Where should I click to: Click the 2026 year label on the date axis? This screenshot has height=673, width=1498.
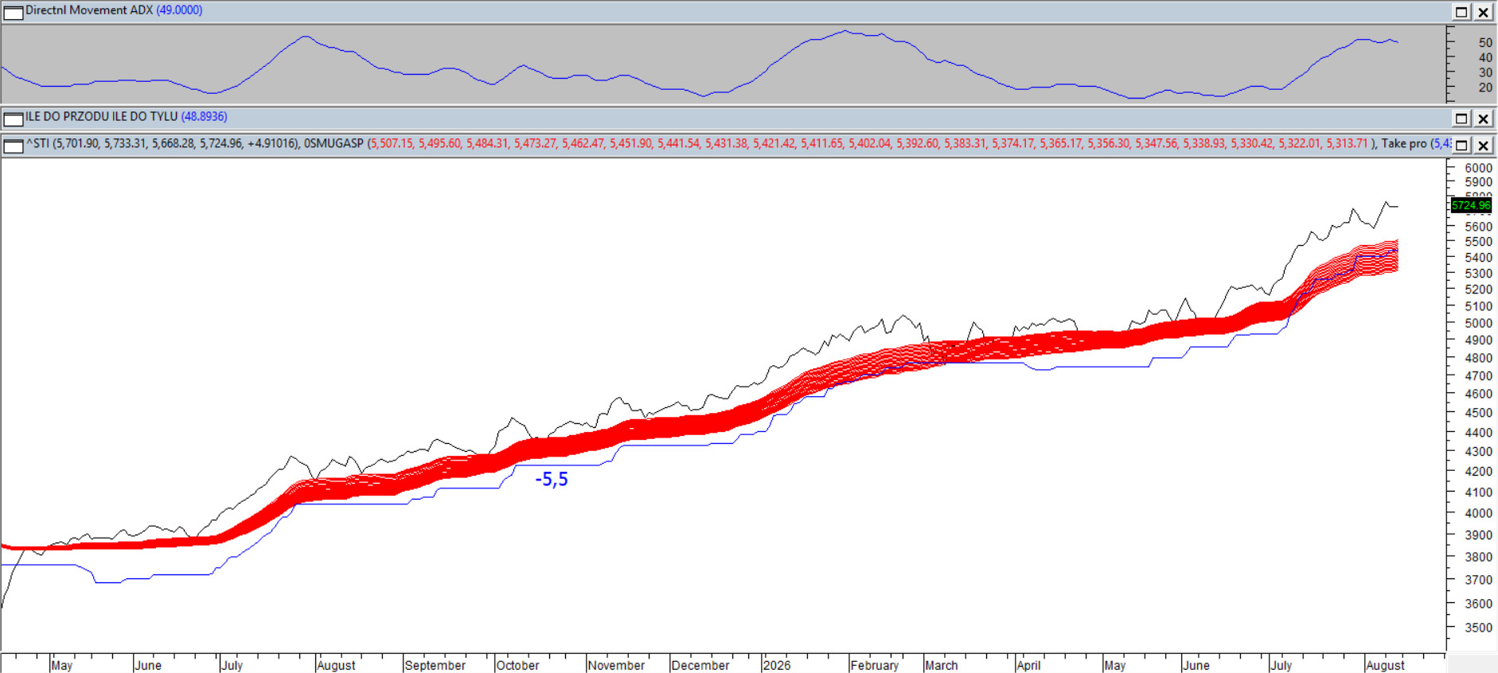pyautogui.click(x=776, y=665)
